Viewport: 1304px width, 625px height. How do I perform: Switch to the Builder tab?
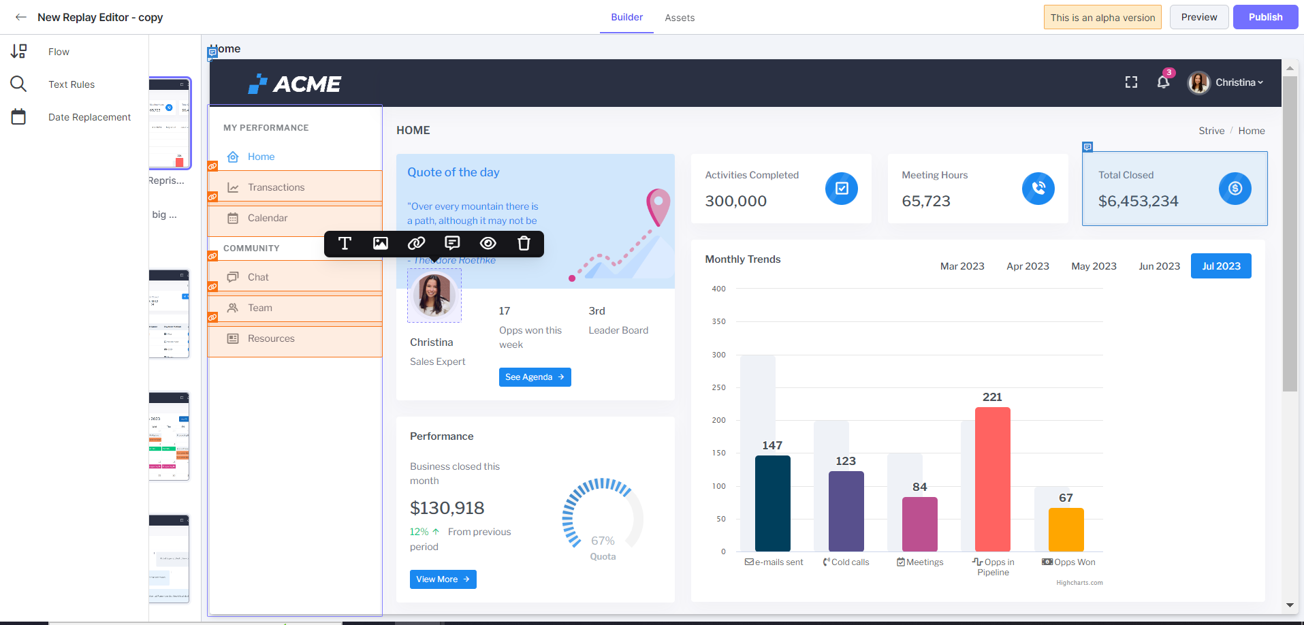(626, 17)
